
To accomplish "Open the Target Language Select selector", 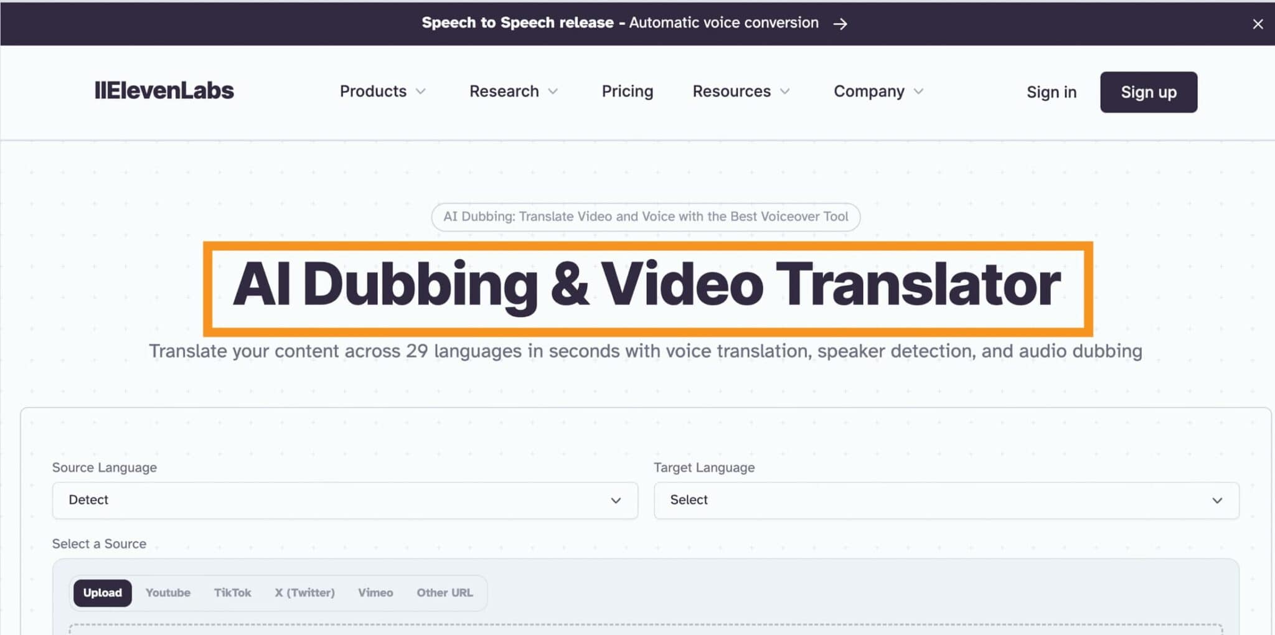I will click(x=946, y=500).
